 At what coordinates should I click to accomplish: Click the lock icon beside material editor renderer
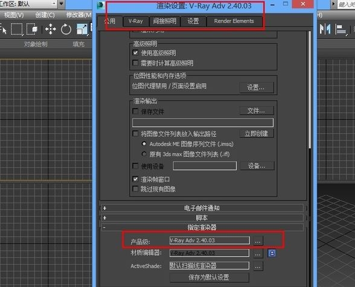pyautogui.click(x=272, y=253)
